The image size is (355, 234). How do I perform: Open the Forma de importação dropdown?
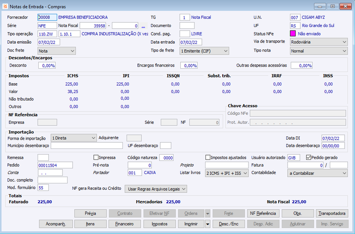coord(74,138)
